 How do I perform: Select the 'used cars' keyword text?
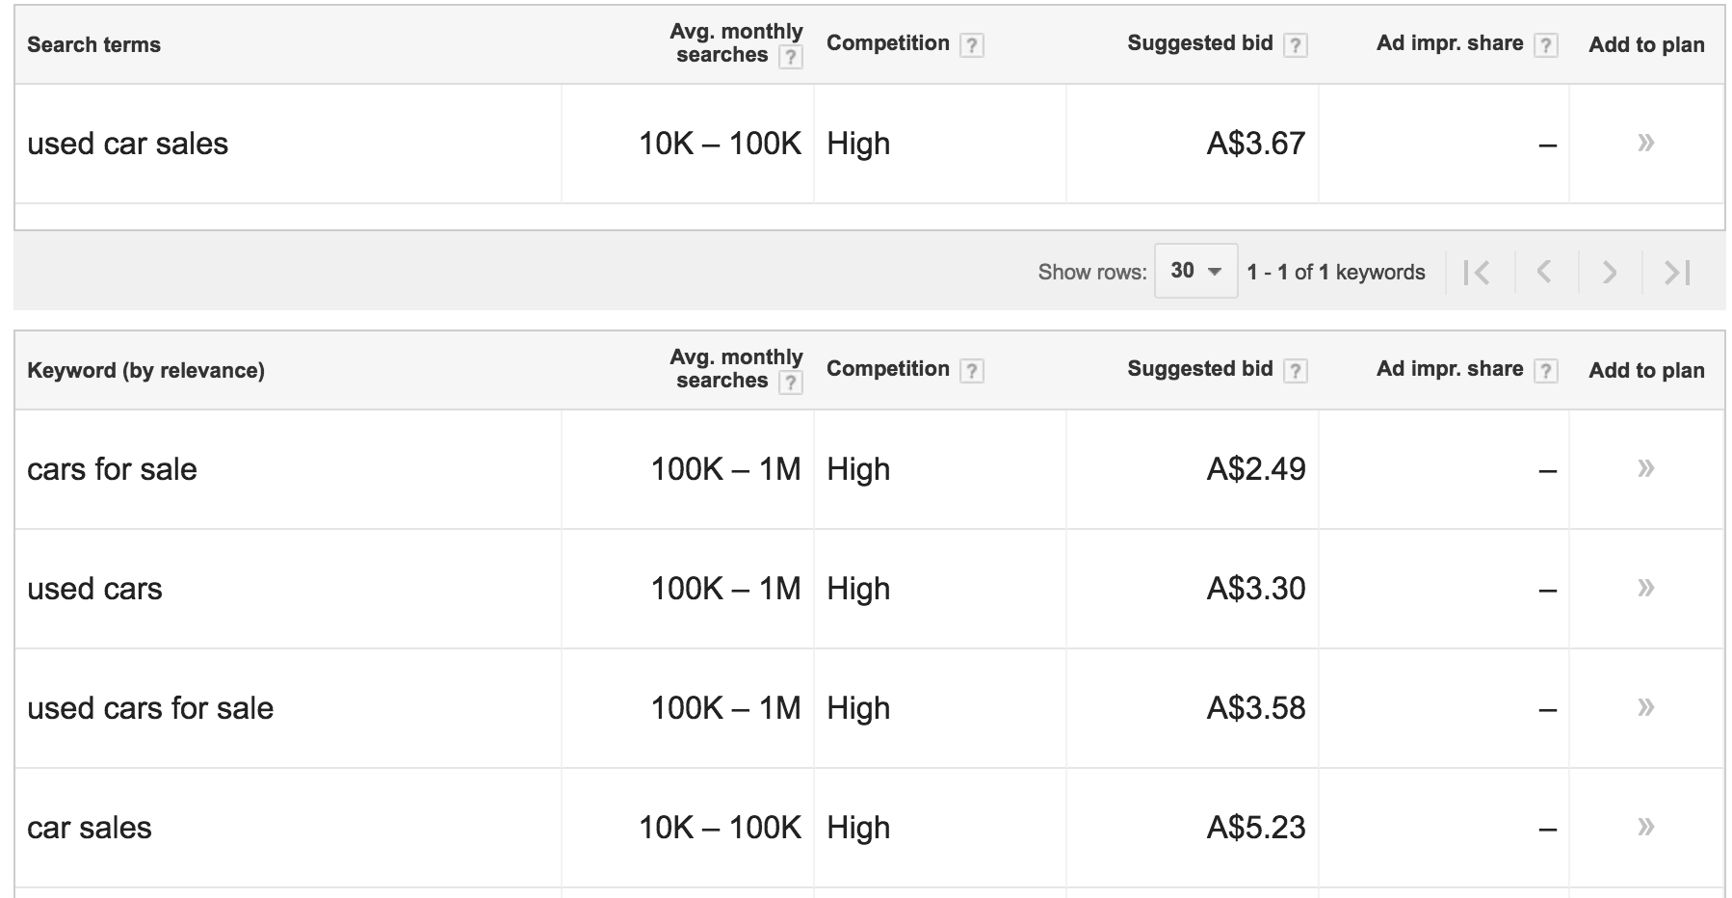coord(94,589)
